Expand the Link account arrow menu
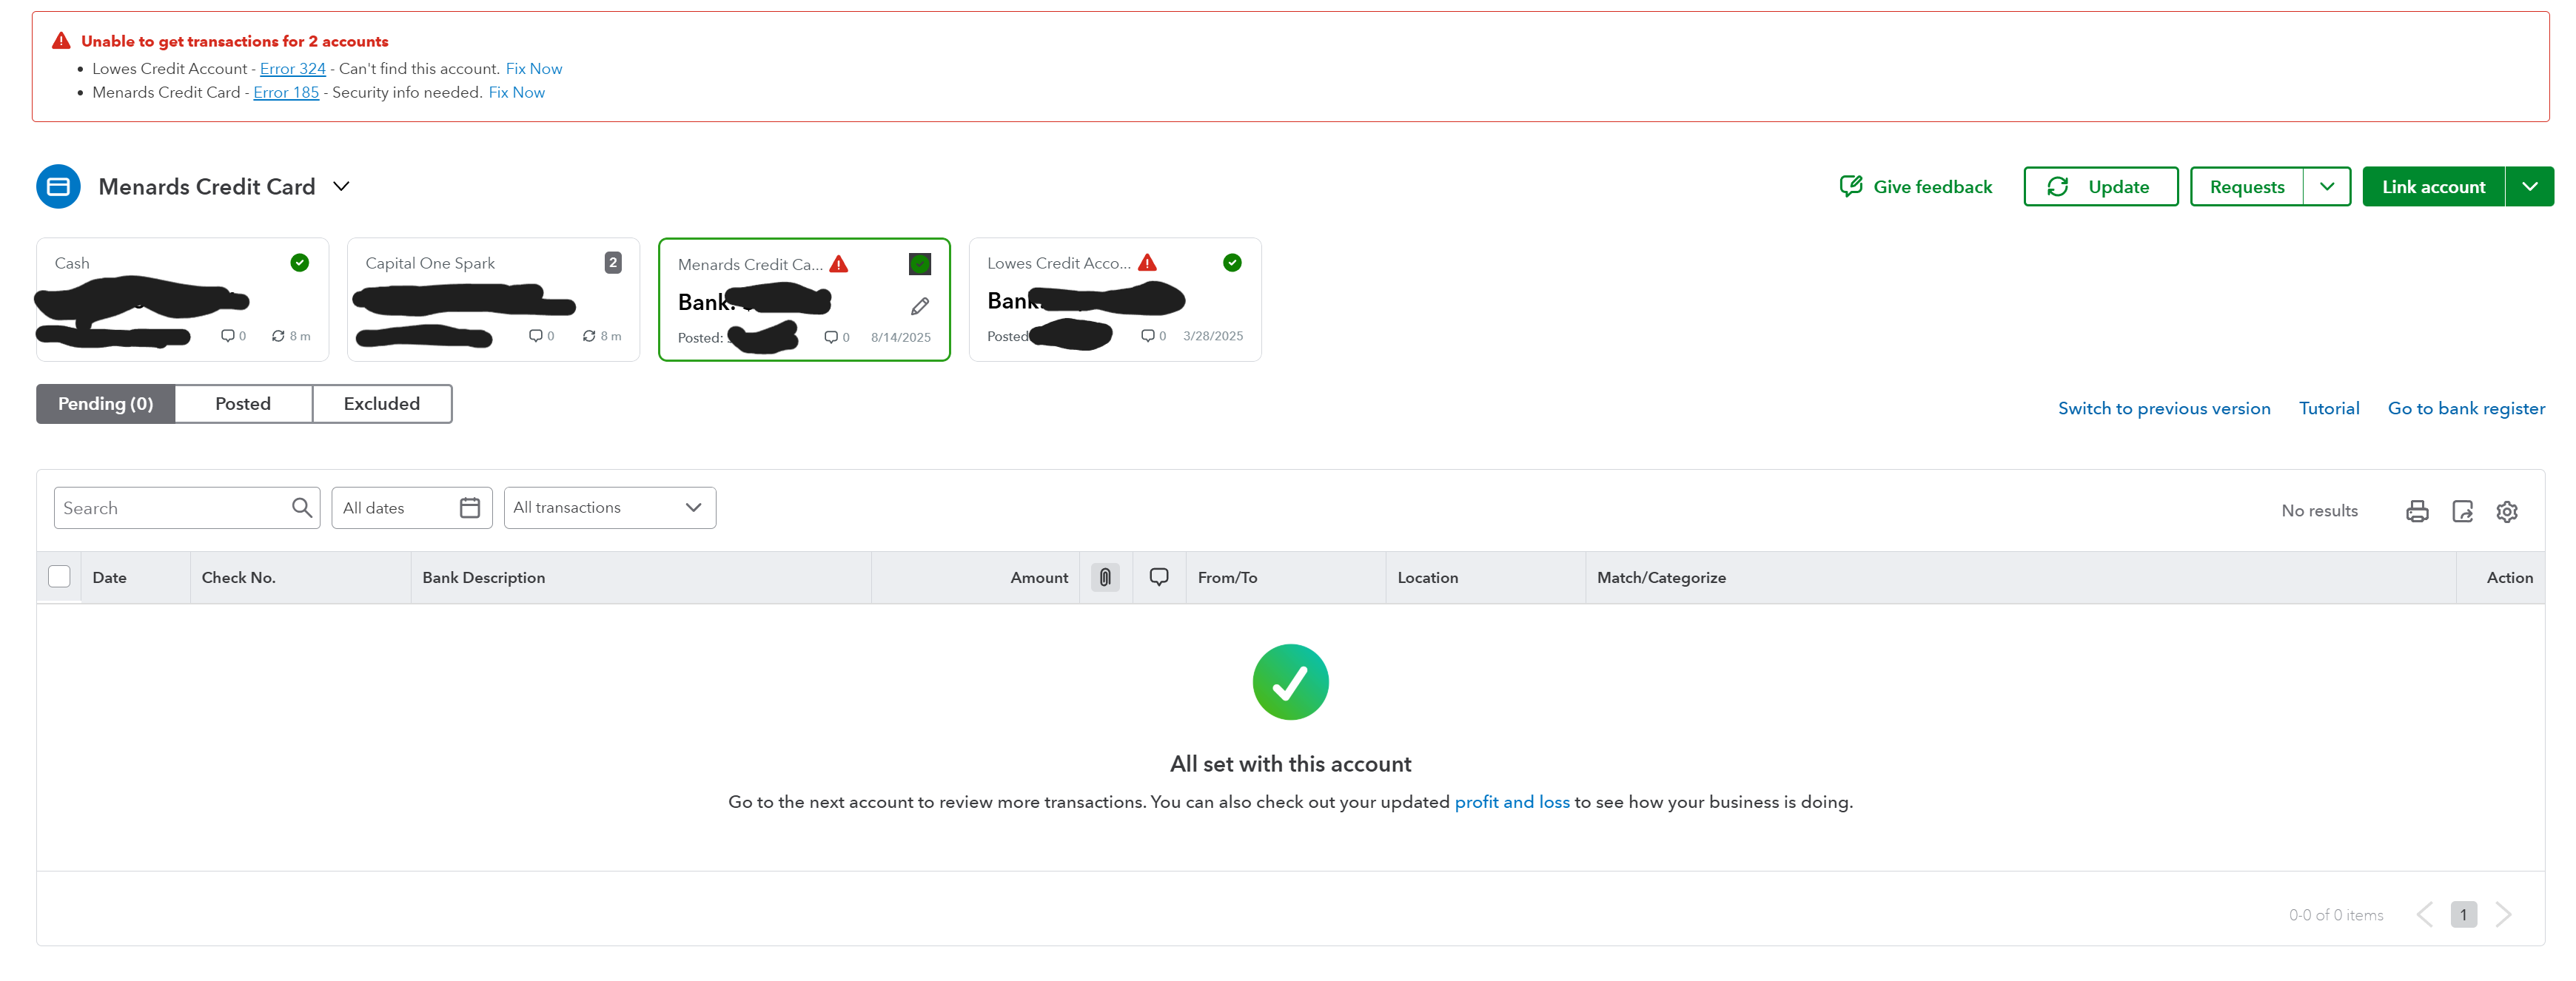Screen dimensions: 2576x981 click(2529, 187)
